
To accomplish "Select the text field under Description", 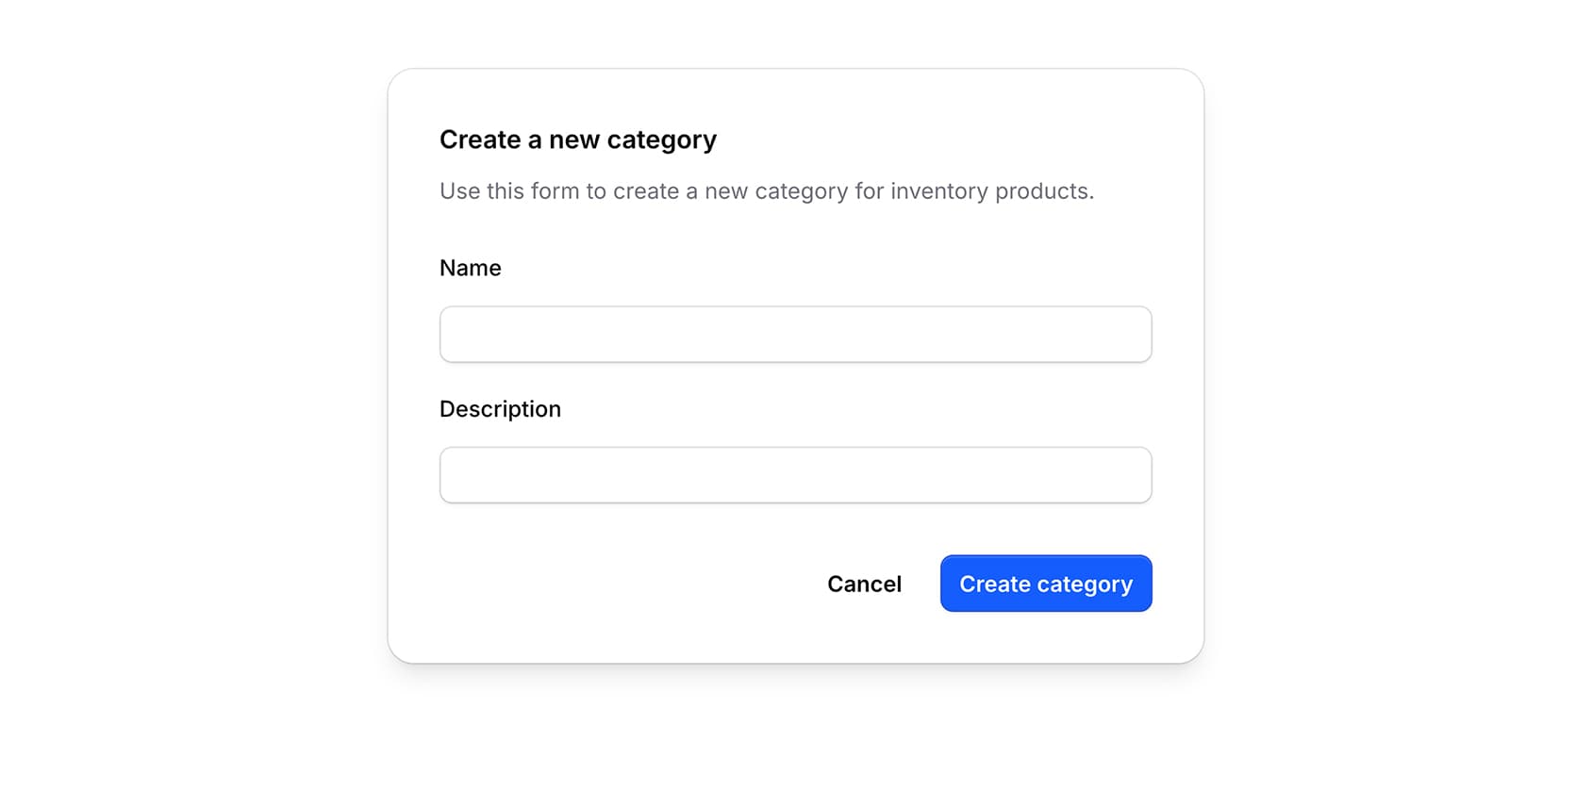I will point(795,475).
